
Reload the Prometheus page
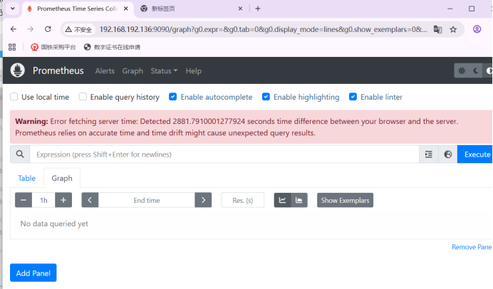48,29
